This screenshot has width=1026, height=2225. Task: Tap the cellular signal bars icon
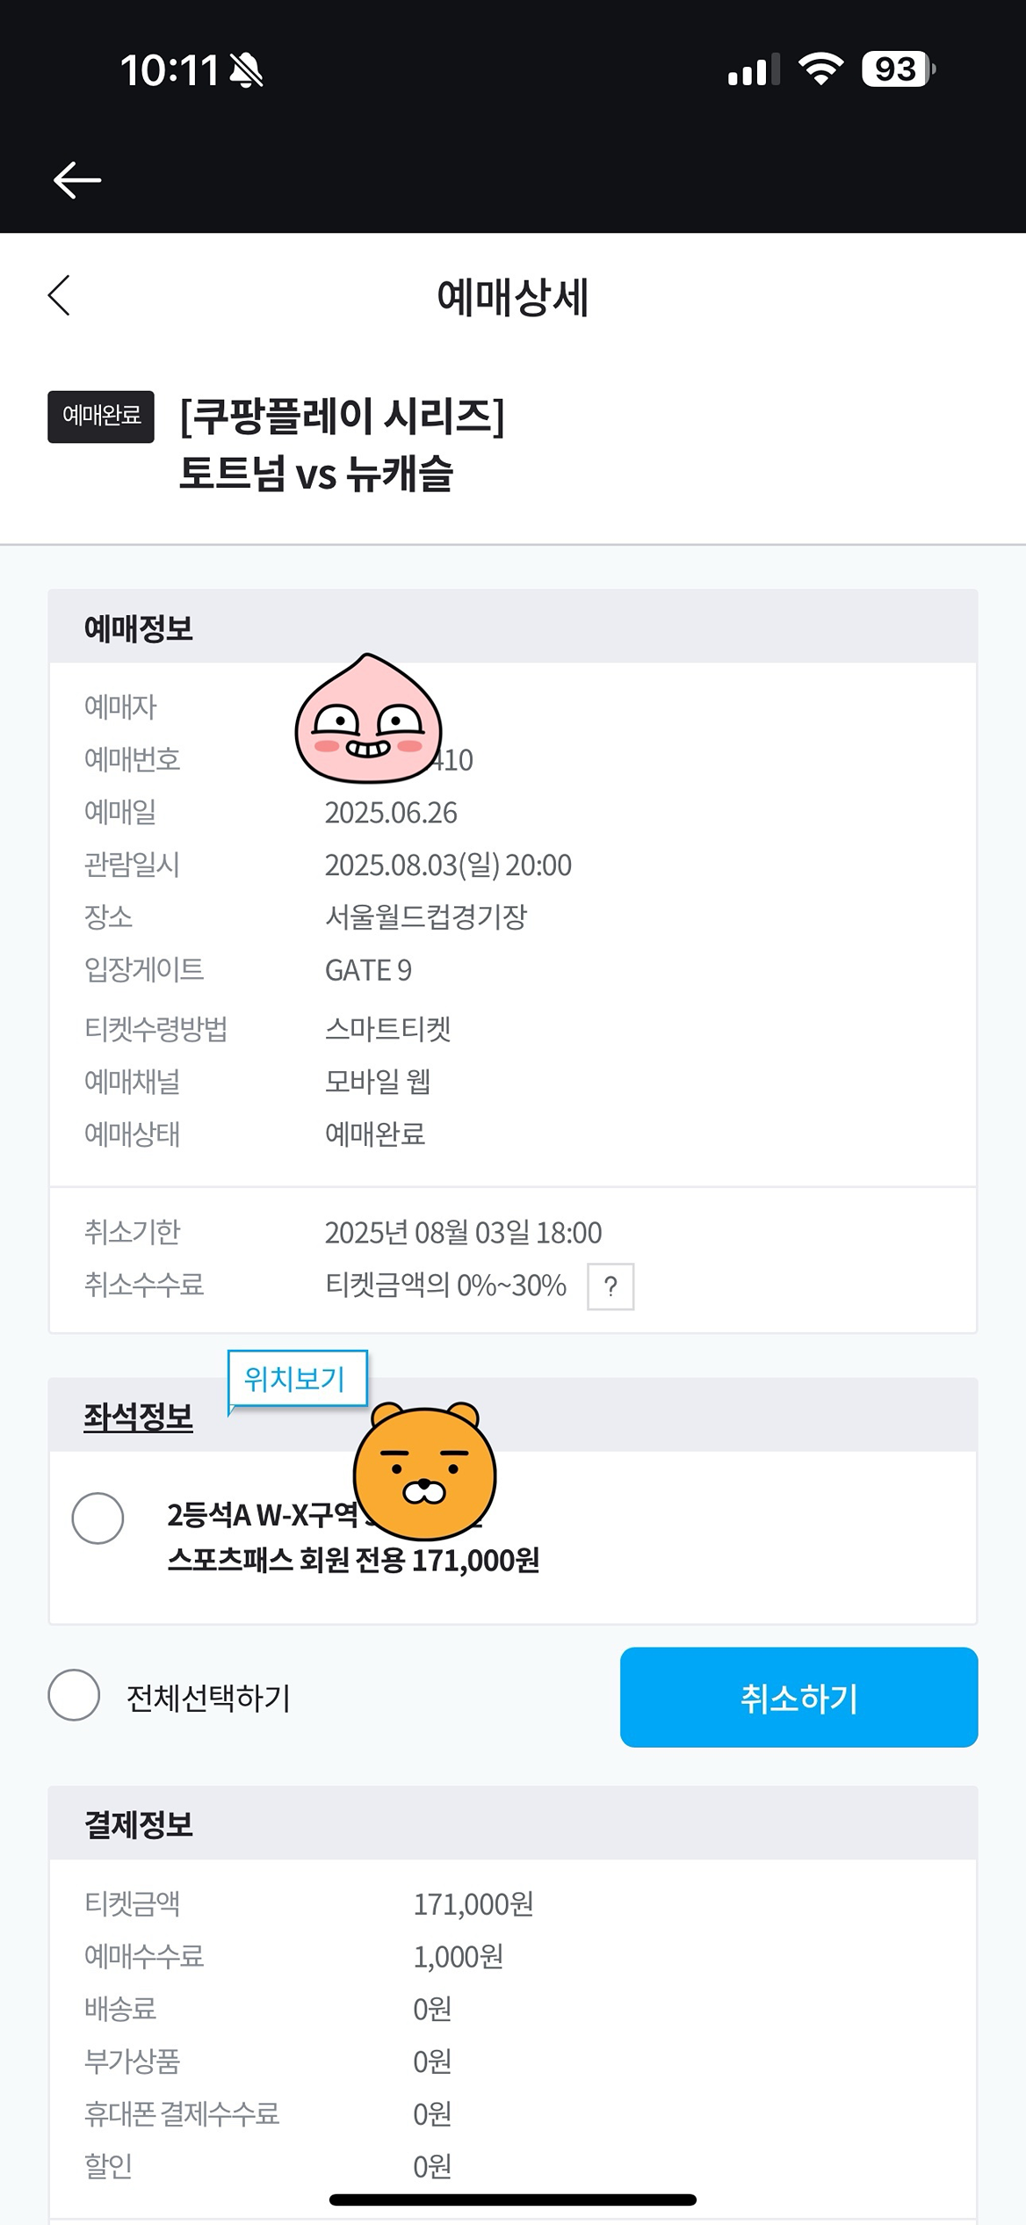(x=753, y=70)
